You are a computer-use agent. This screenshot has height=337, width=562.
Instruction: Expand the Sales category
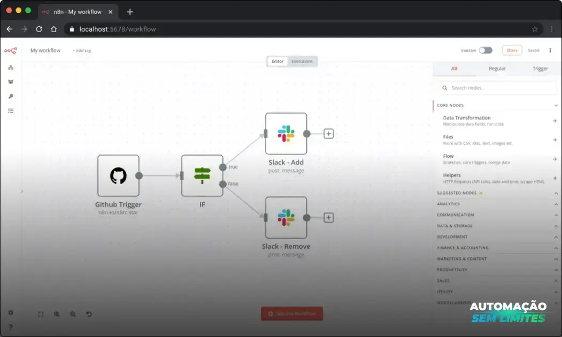click(x=556, y=281)
